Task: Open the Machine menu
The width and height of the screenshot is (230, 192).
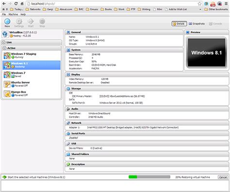Action: [x=13, y=15]
